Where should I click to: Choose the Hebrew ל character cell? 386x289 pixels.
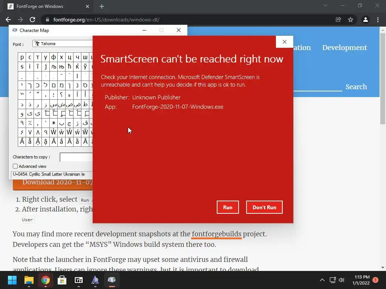[46, 85]
